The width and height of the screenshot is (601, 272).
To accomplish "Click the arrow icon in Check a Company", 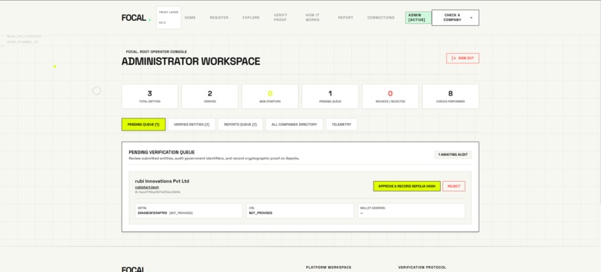I will [x=471, y=18].
